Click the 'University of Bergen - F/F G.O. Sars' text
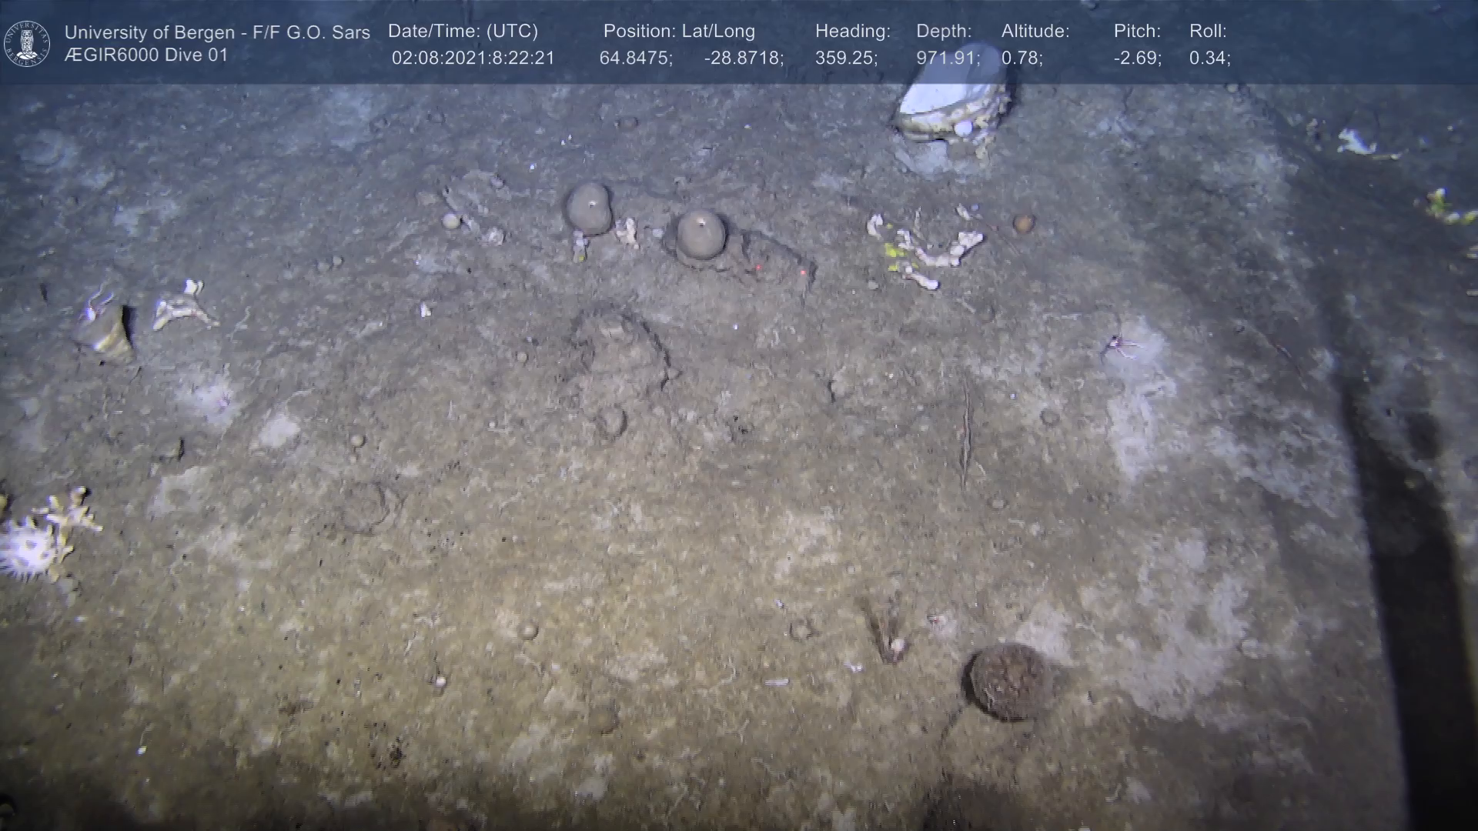 (217, 32)
